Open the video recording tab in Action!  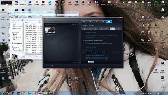pyautogui.click(x=84, y=21)
